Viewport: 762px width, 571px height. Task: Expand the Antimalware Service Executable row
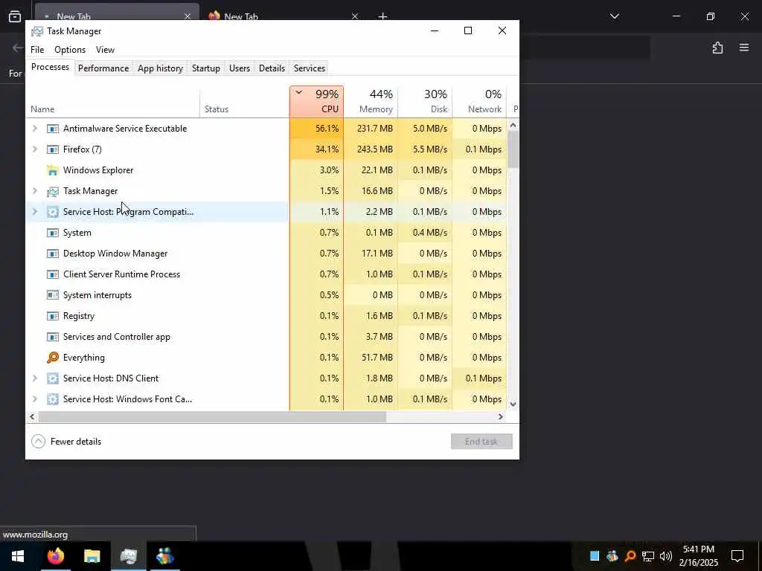tap(34, 129)
